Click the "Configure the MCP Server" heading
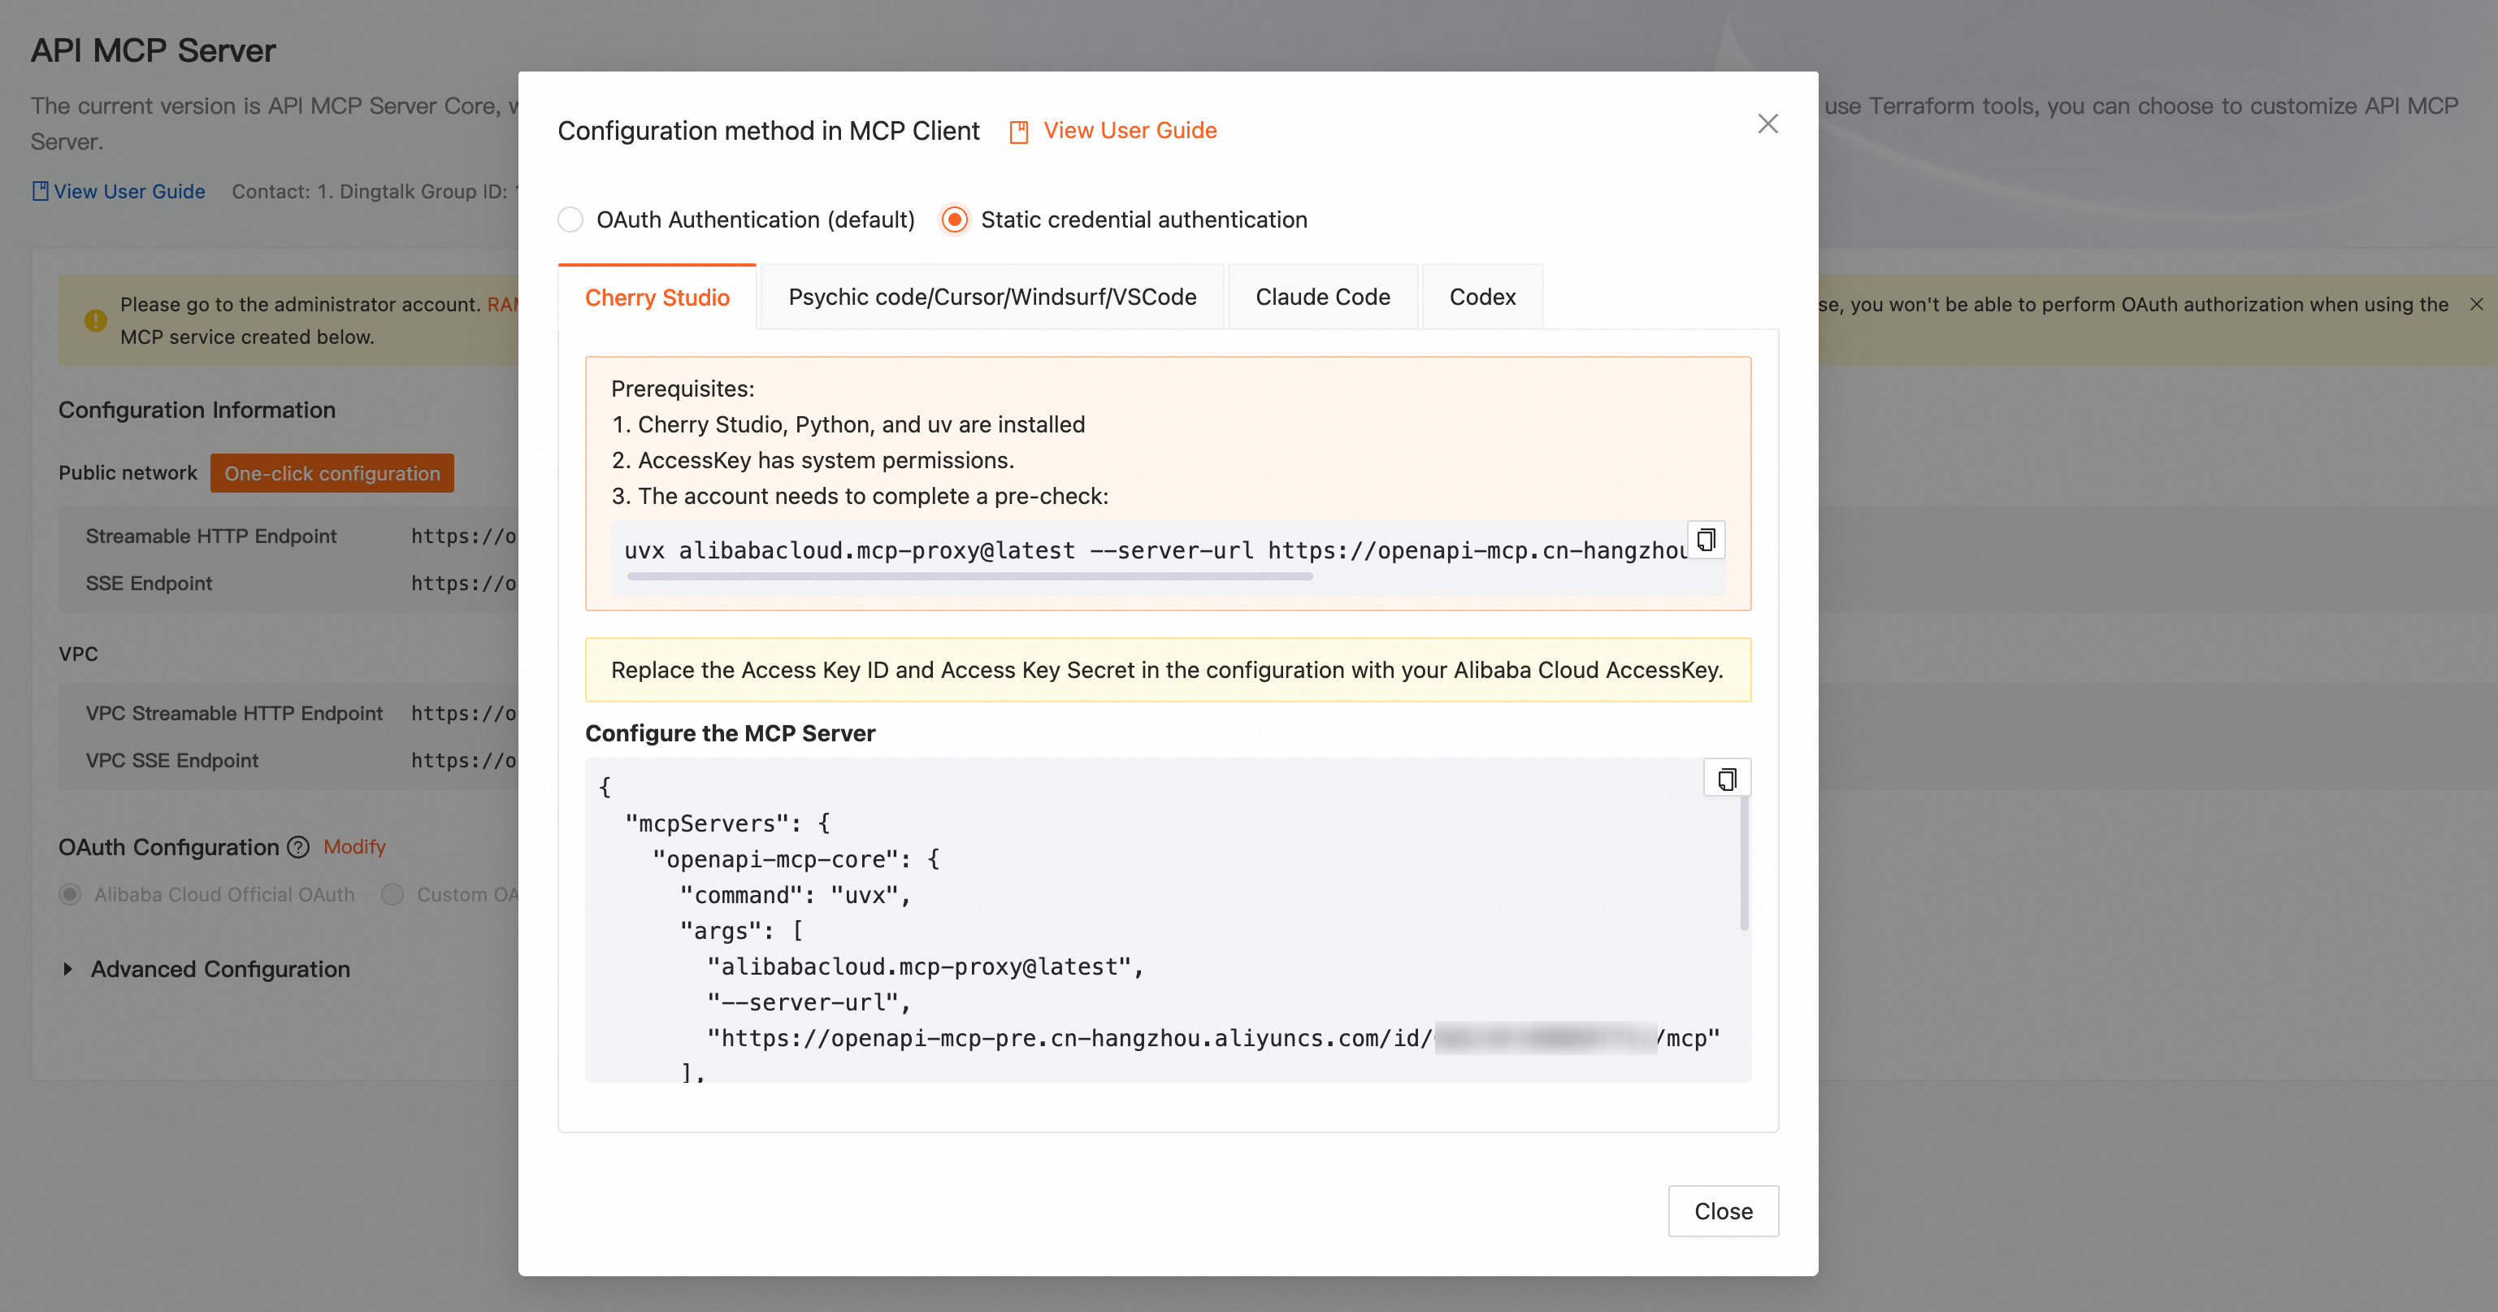 pyautogui.click(x=731, y=733)
